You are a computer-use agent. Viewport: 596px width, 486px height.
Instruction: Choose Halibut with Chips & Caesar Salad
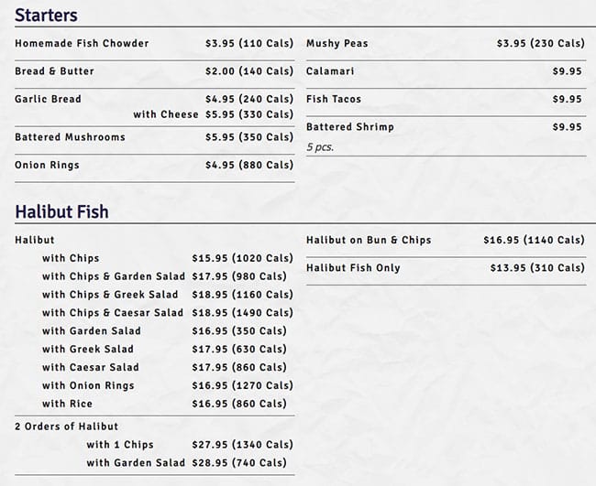[113, 313]
